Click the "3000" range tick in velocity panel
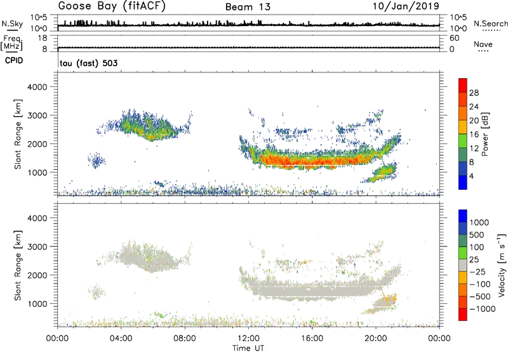Viewport: 508px width, 352px height. [x=37, y=247]
